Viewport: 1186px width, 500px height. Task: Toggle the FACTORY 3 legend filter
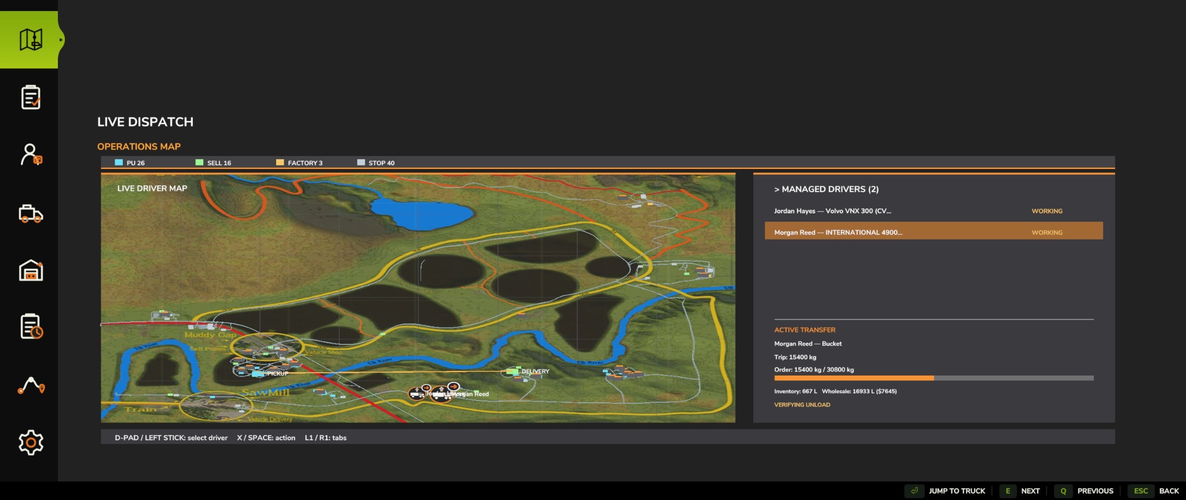tap(299, 163)
